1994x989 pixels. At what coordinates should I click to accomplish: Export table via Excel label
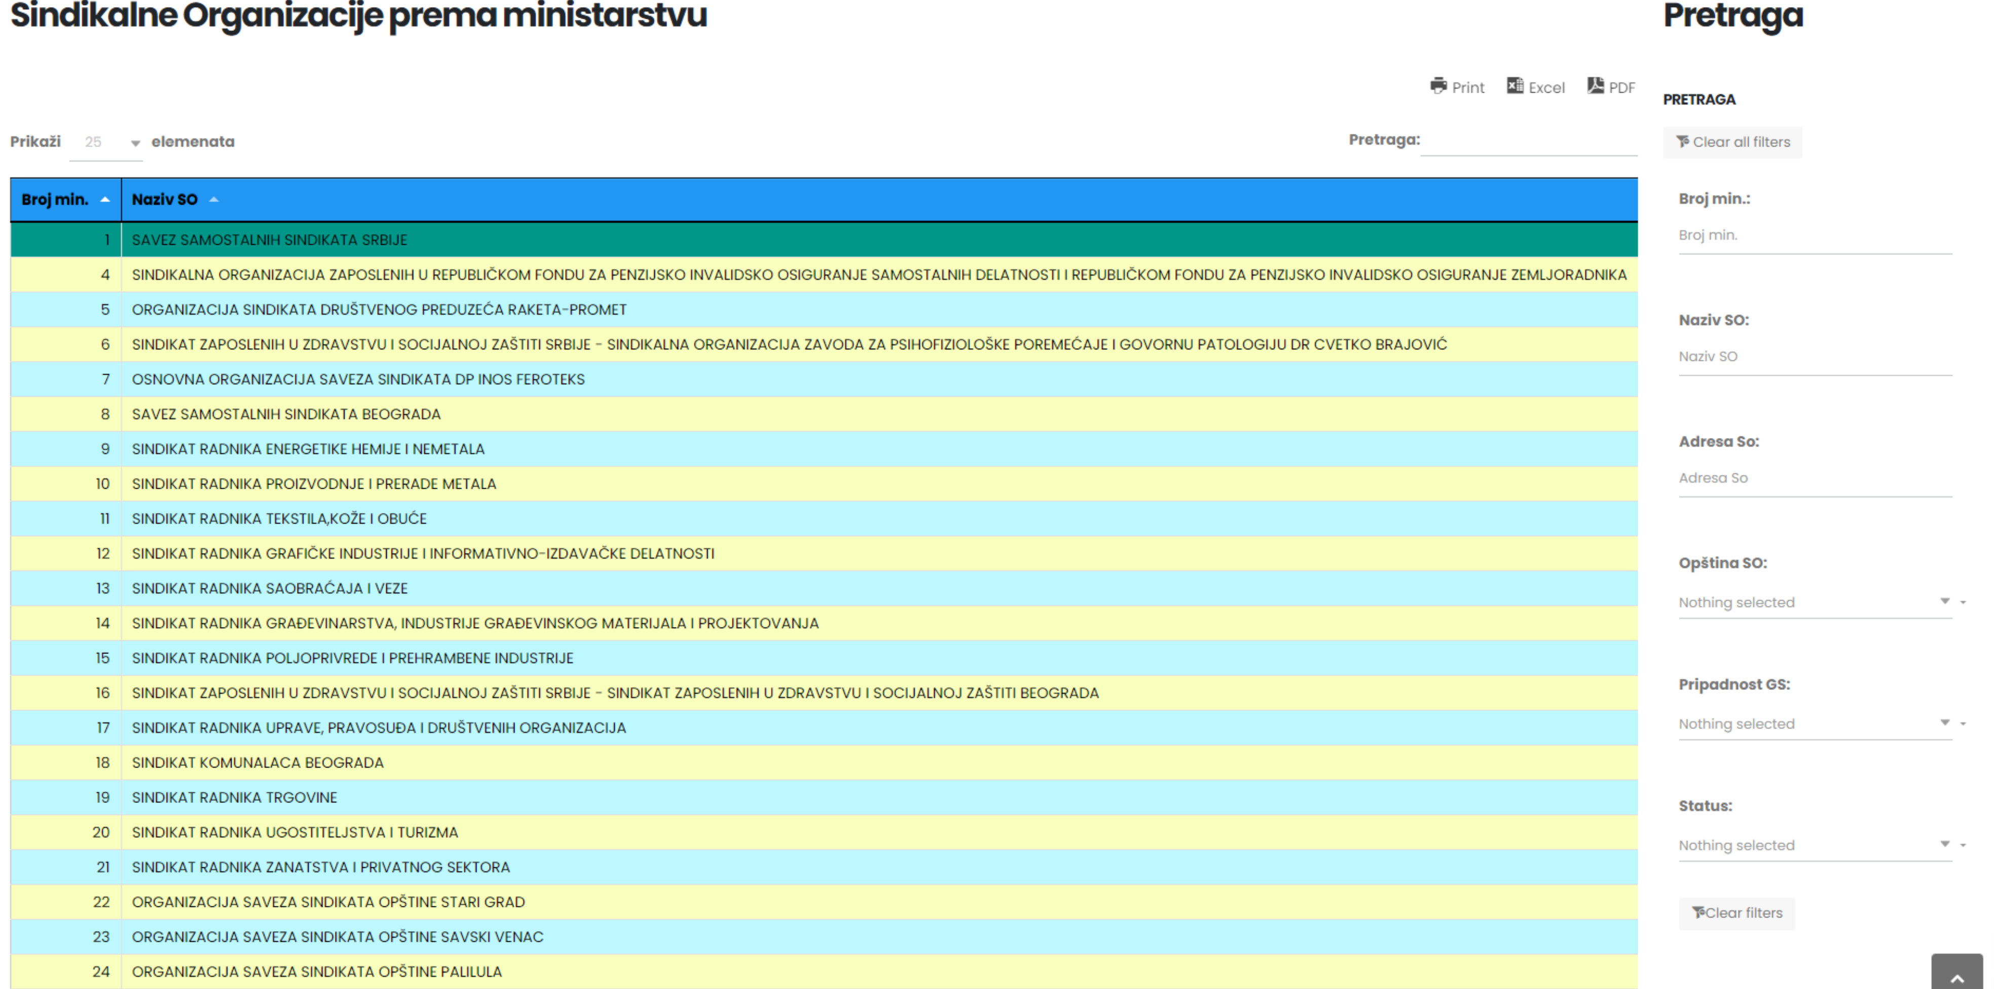1546,88
